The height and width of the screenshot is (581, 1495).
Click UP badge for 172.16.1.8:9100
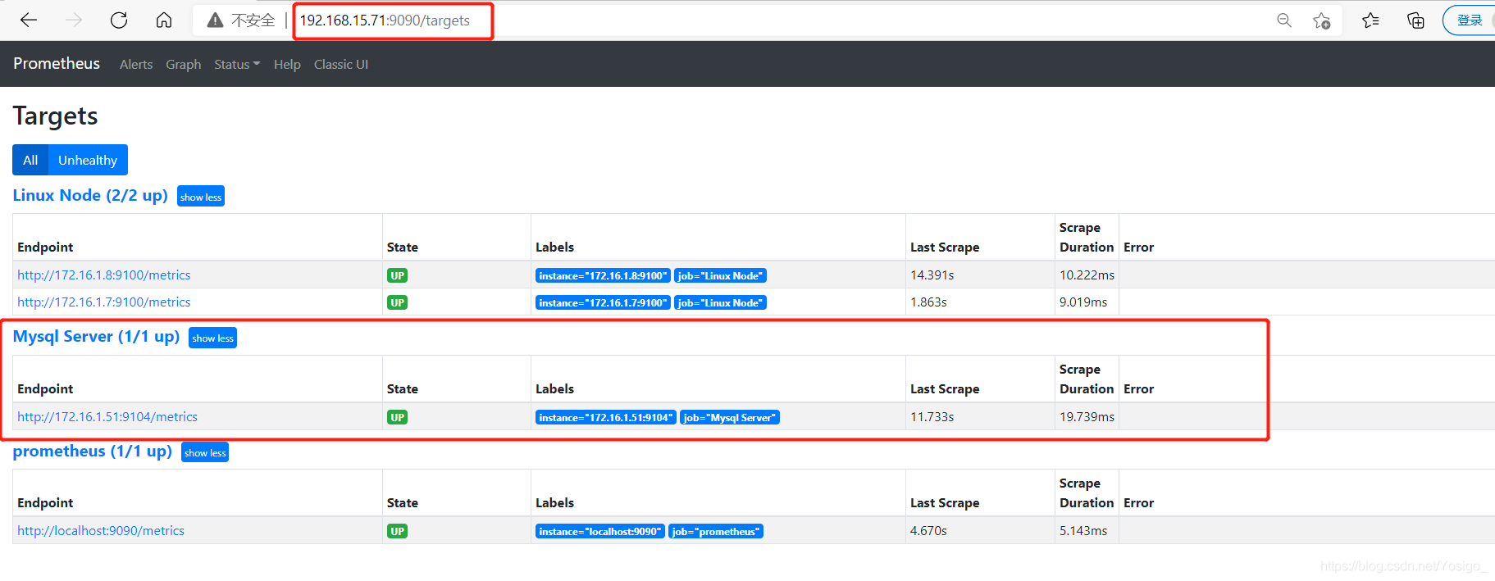coord(398,276)
